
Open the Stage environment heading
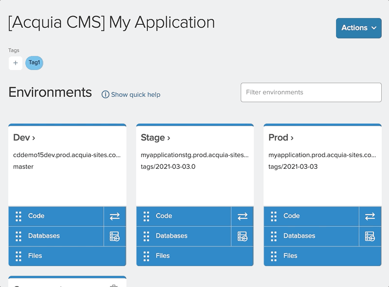[x=155, y=138]
